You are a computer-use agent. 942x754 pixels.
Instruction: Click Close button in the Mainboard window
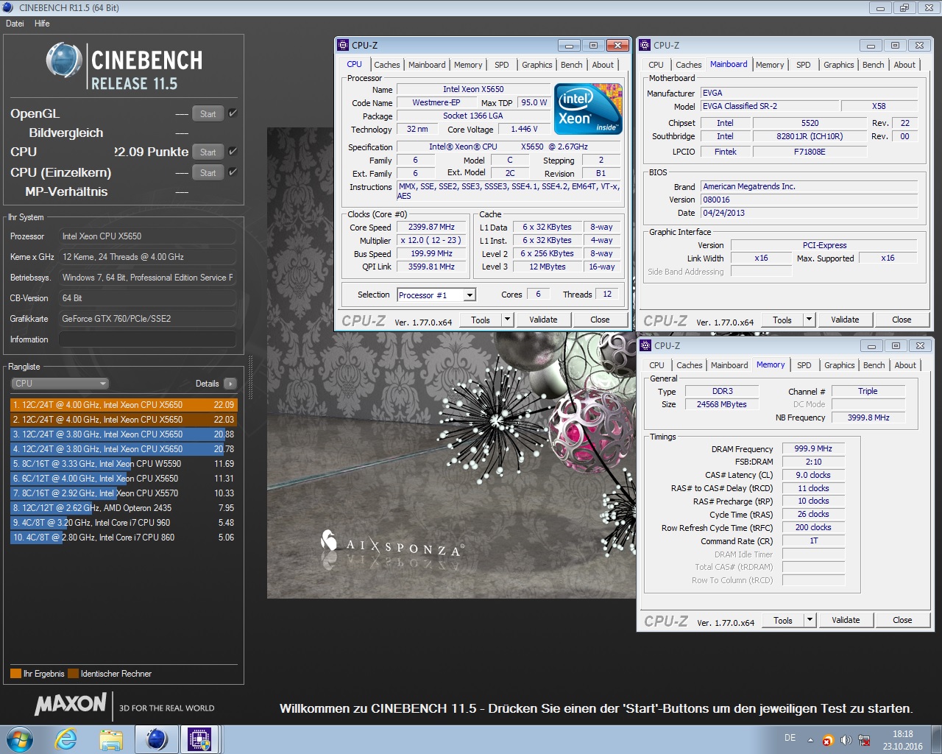pyautogui.click(x=902, y=320)
